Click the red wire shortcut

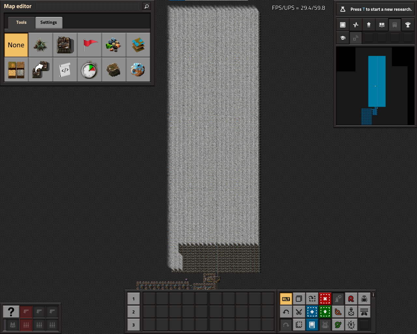point(351,299)
